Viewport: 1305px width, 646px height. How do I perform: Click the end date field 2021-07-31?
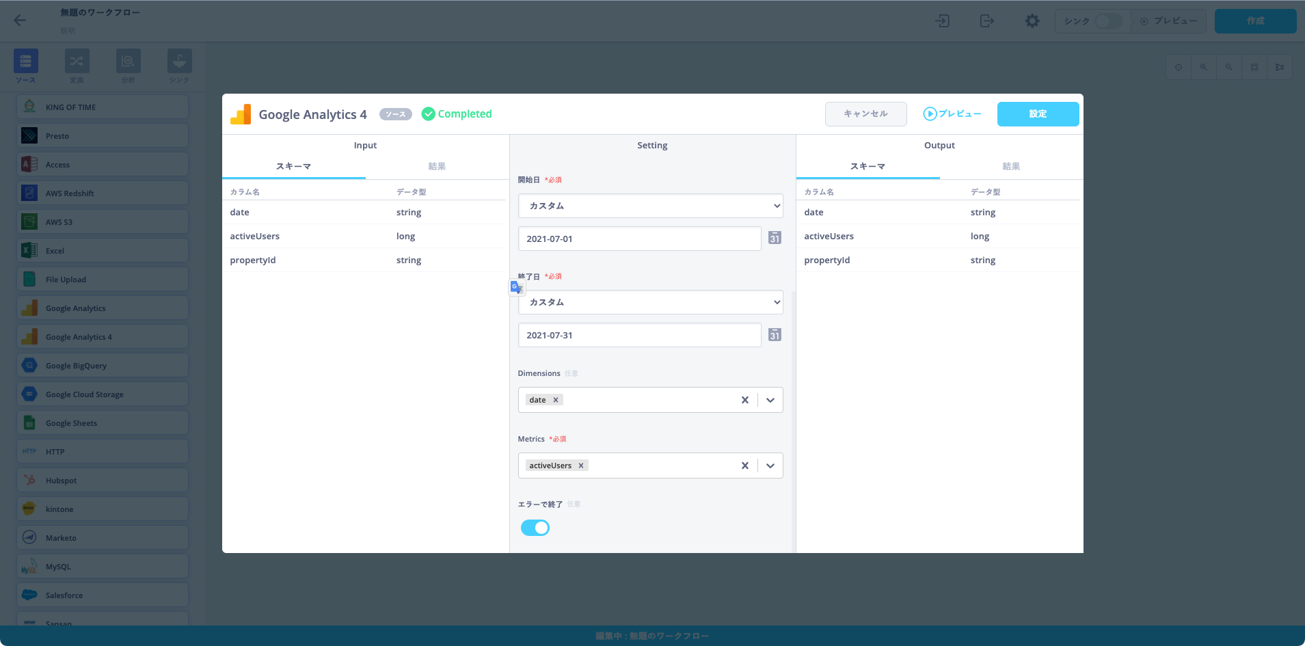pyautogui.click(x=640, y=335)
